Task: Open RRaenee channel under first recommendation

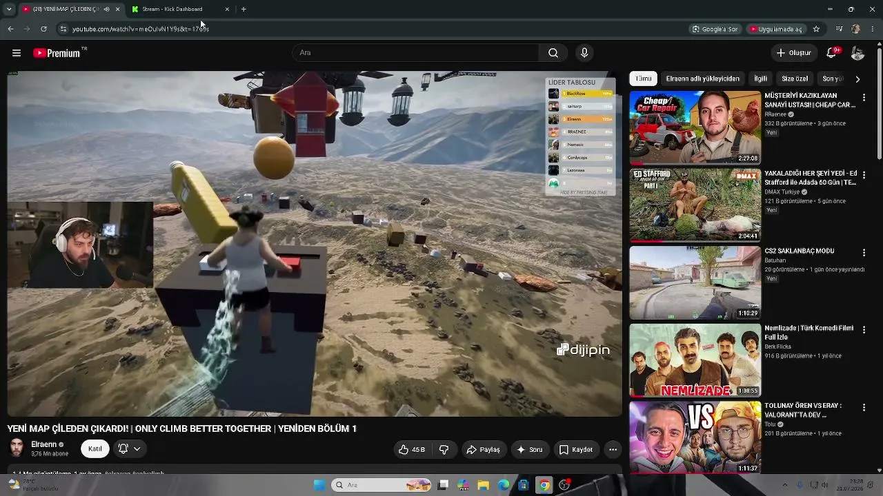Action: tap(776, 114)
